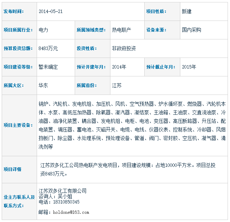Click the 预算投资总额 label
The height and width of the screenshot is (222, 230).
pos(18,48)
